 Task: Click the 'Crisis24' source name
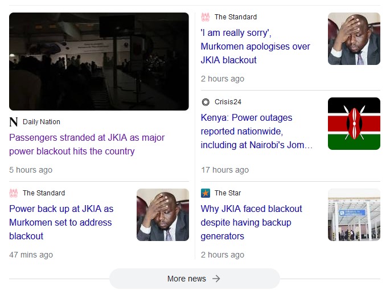point(228,102)
